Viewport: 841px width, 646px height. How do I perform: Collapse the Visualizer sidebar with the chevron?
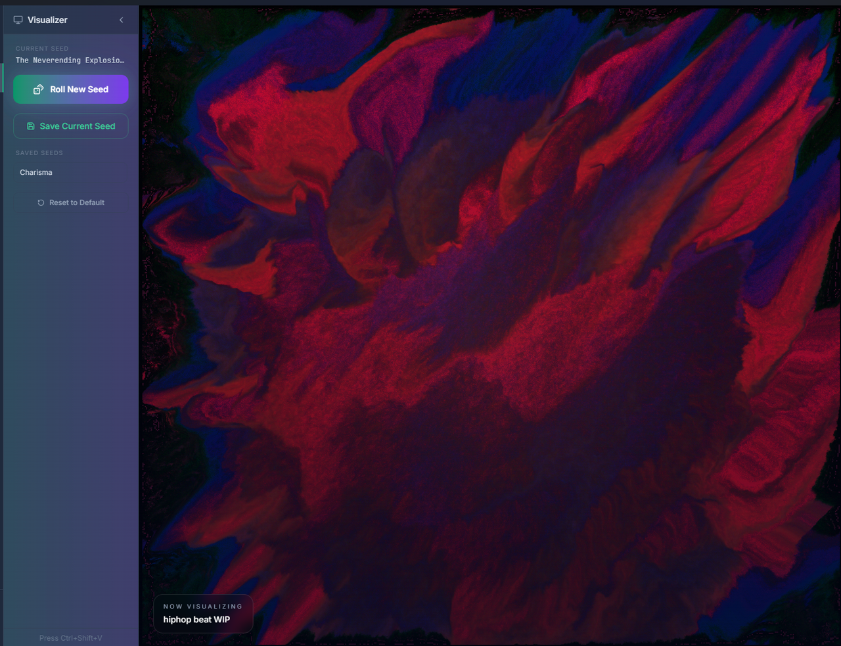[121, 20]
